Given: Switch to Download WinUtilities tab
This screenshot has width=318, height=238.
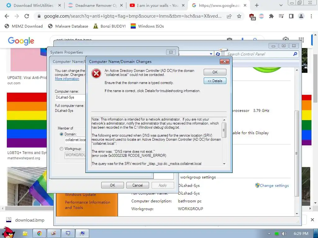Looking at the screenshot, I should coord(34,6).
